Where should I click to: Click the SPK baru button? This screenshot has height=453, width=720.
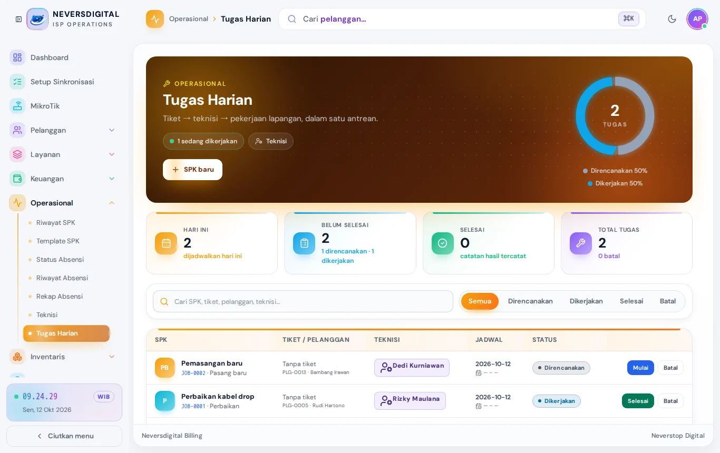click(x=192, y=170)
